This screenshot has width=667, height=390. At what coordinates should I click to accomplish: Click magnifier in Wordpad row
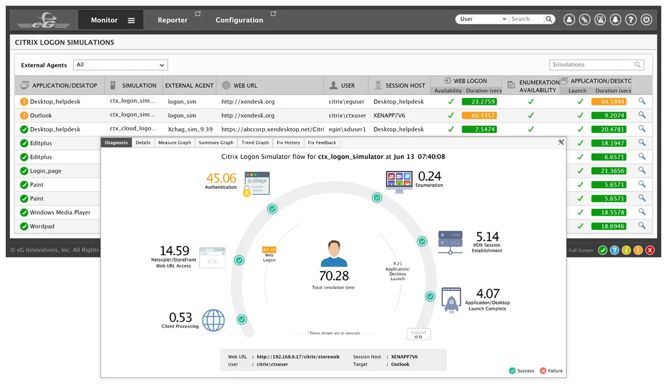coord(642,225)
